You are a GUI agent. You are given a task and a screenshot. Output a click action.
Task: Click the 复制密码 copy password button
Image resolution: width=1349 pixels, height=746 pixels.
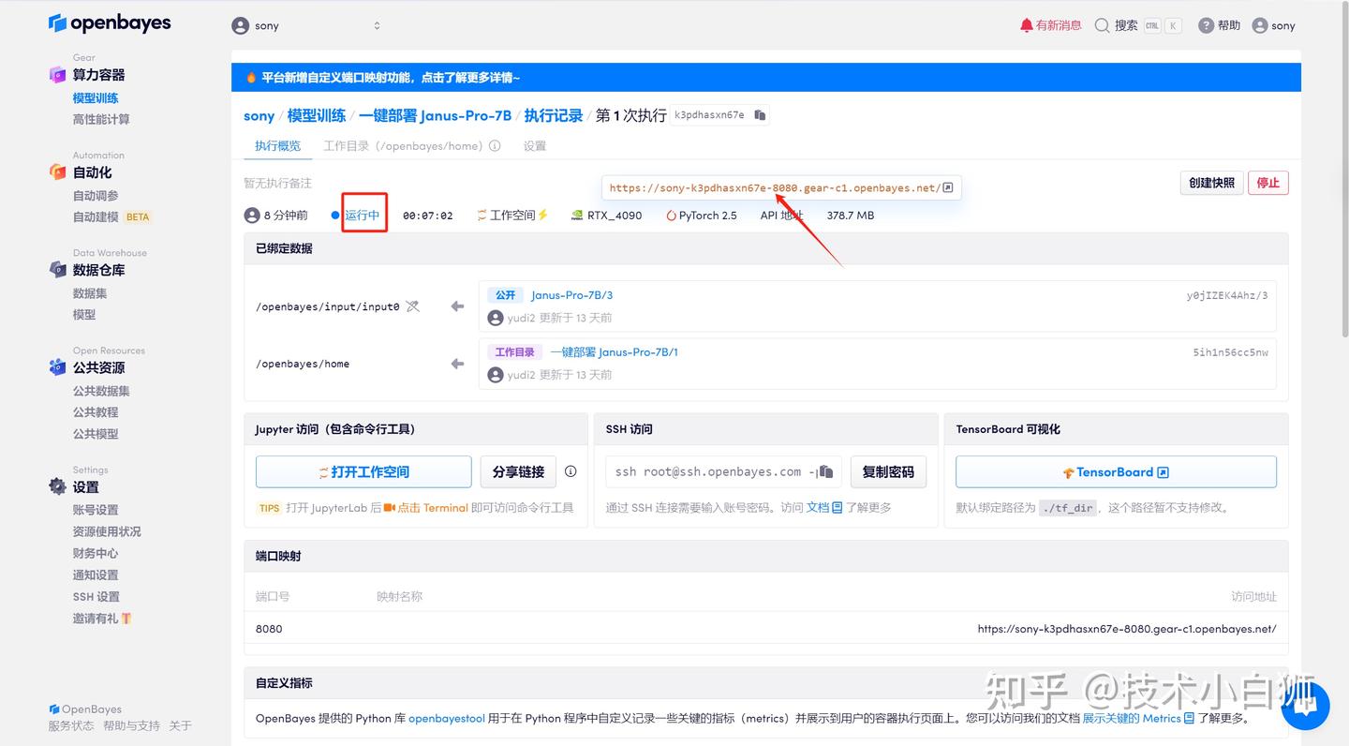tap(887, 471)
